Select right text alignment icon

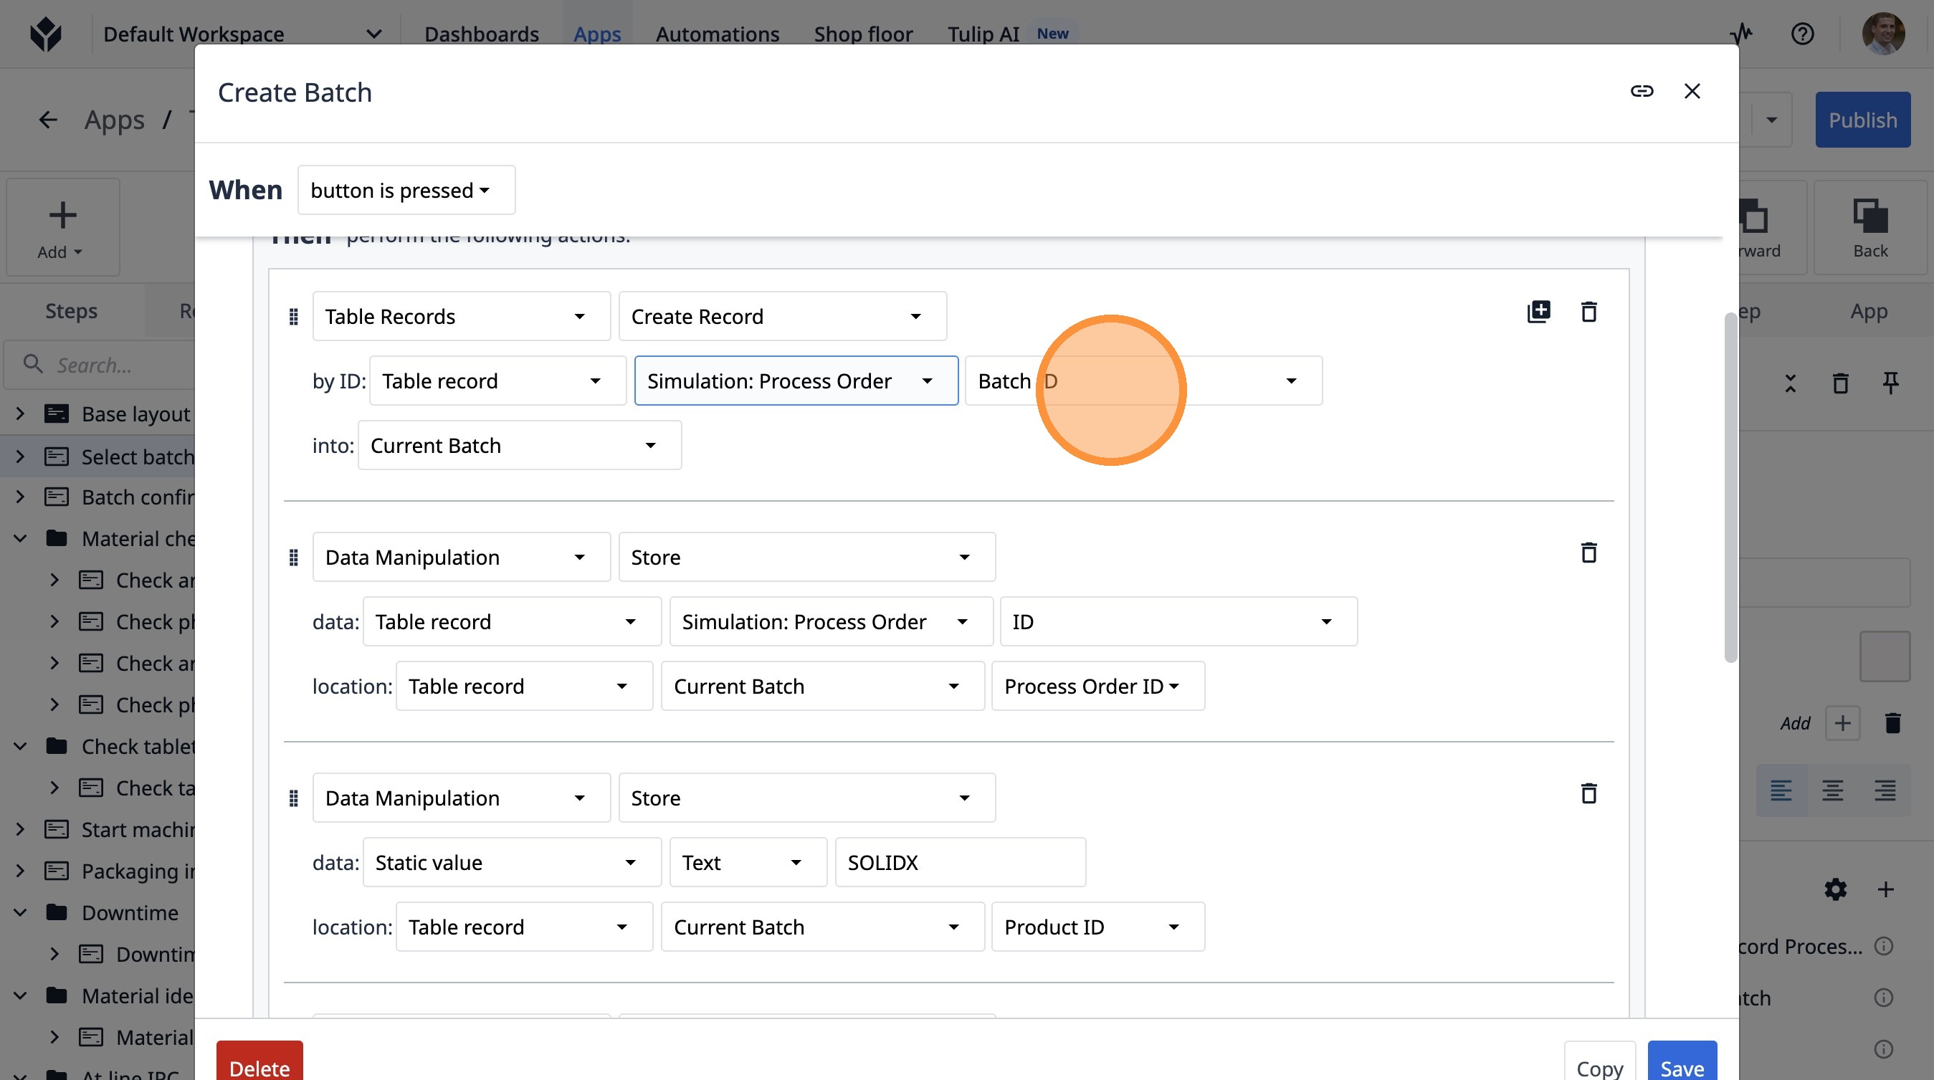(1885, 790)
